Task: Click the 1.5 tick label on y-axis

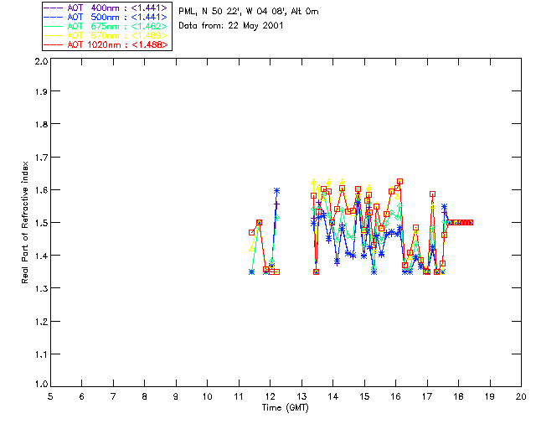Action: click(x=39, y=223)
